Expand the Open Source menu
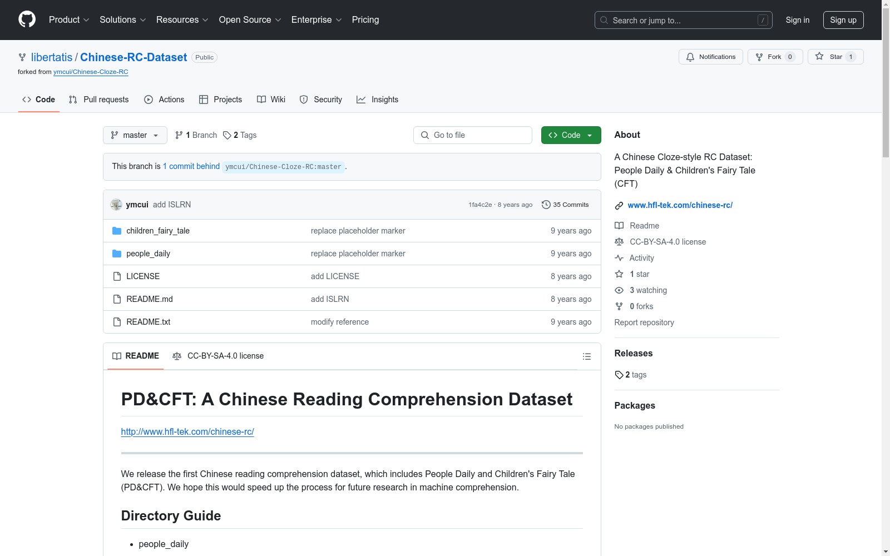890x556 pixels. click(x=250, y=20)
